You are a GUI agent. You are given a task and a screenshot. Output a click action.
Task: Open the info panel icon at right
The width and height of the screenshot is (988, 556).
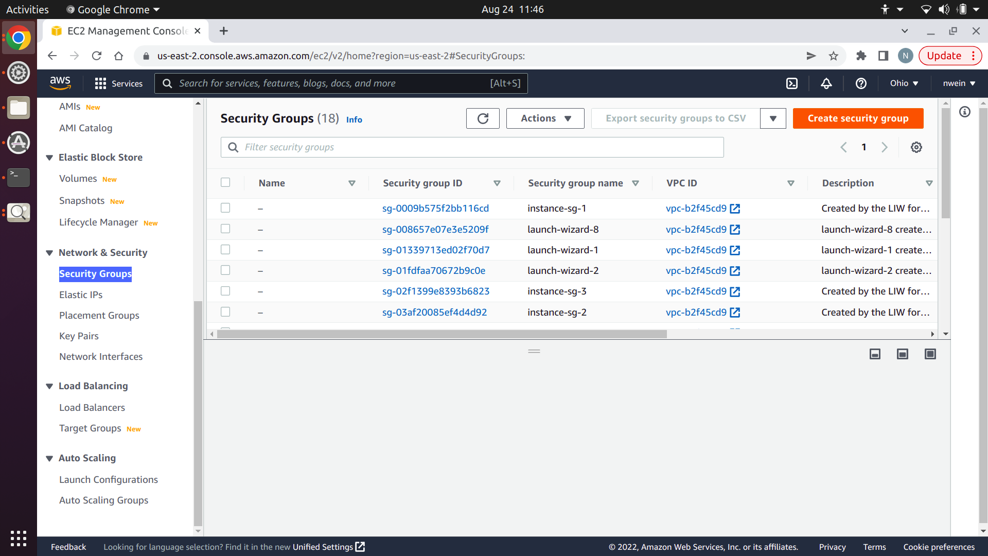pos(965,112)
